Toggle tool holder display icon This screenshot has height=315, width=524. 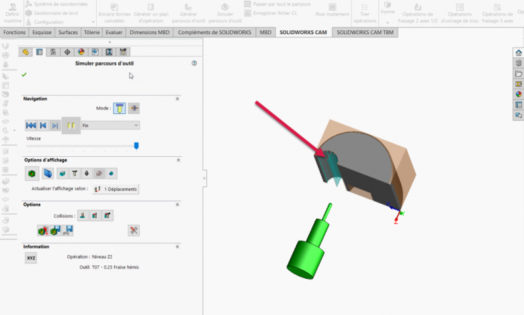tap(87, 174)
